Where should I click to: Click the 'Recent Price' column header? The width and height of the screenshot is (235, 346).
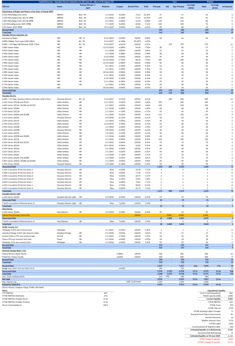pos(133,6)
